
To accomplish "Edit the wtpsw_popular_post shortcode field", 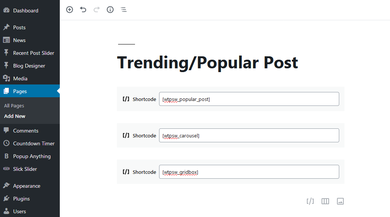I will point(249,99).
